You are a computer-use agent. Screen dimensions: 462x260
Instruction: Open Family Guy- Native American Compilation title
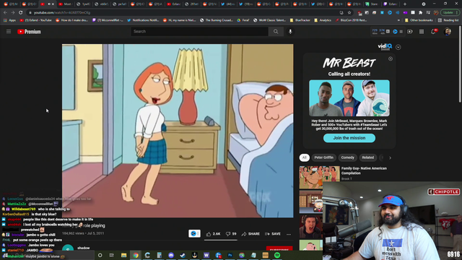pyautogui.click(x=364, y=170)
